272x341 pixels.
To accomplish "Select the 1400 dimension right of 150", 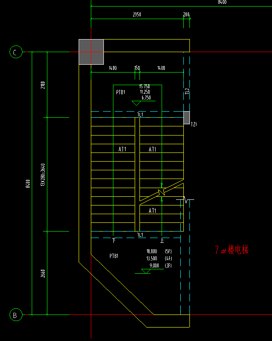I will pos(161,68).
